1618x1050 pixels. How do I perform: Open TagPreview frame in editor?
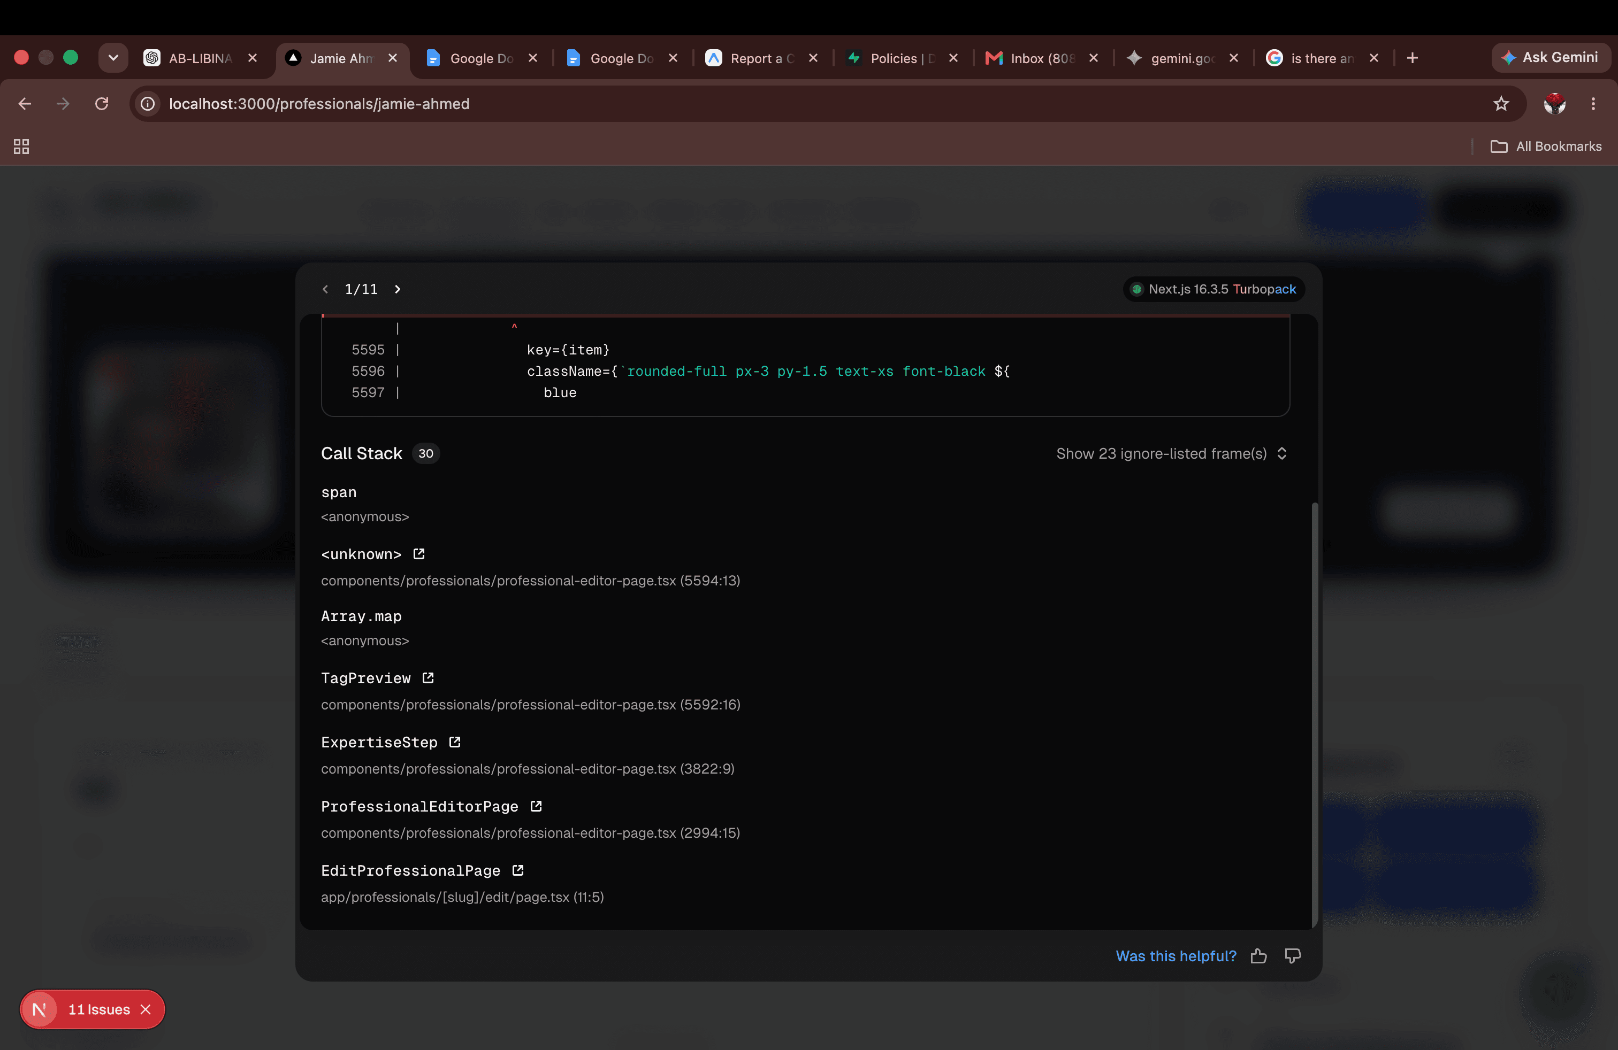pos(428,678)
